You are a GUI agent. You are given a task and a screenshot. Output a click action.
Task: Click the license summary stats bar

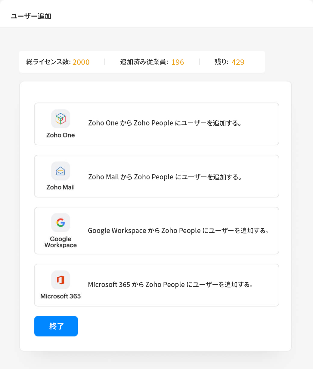[142, 62]
